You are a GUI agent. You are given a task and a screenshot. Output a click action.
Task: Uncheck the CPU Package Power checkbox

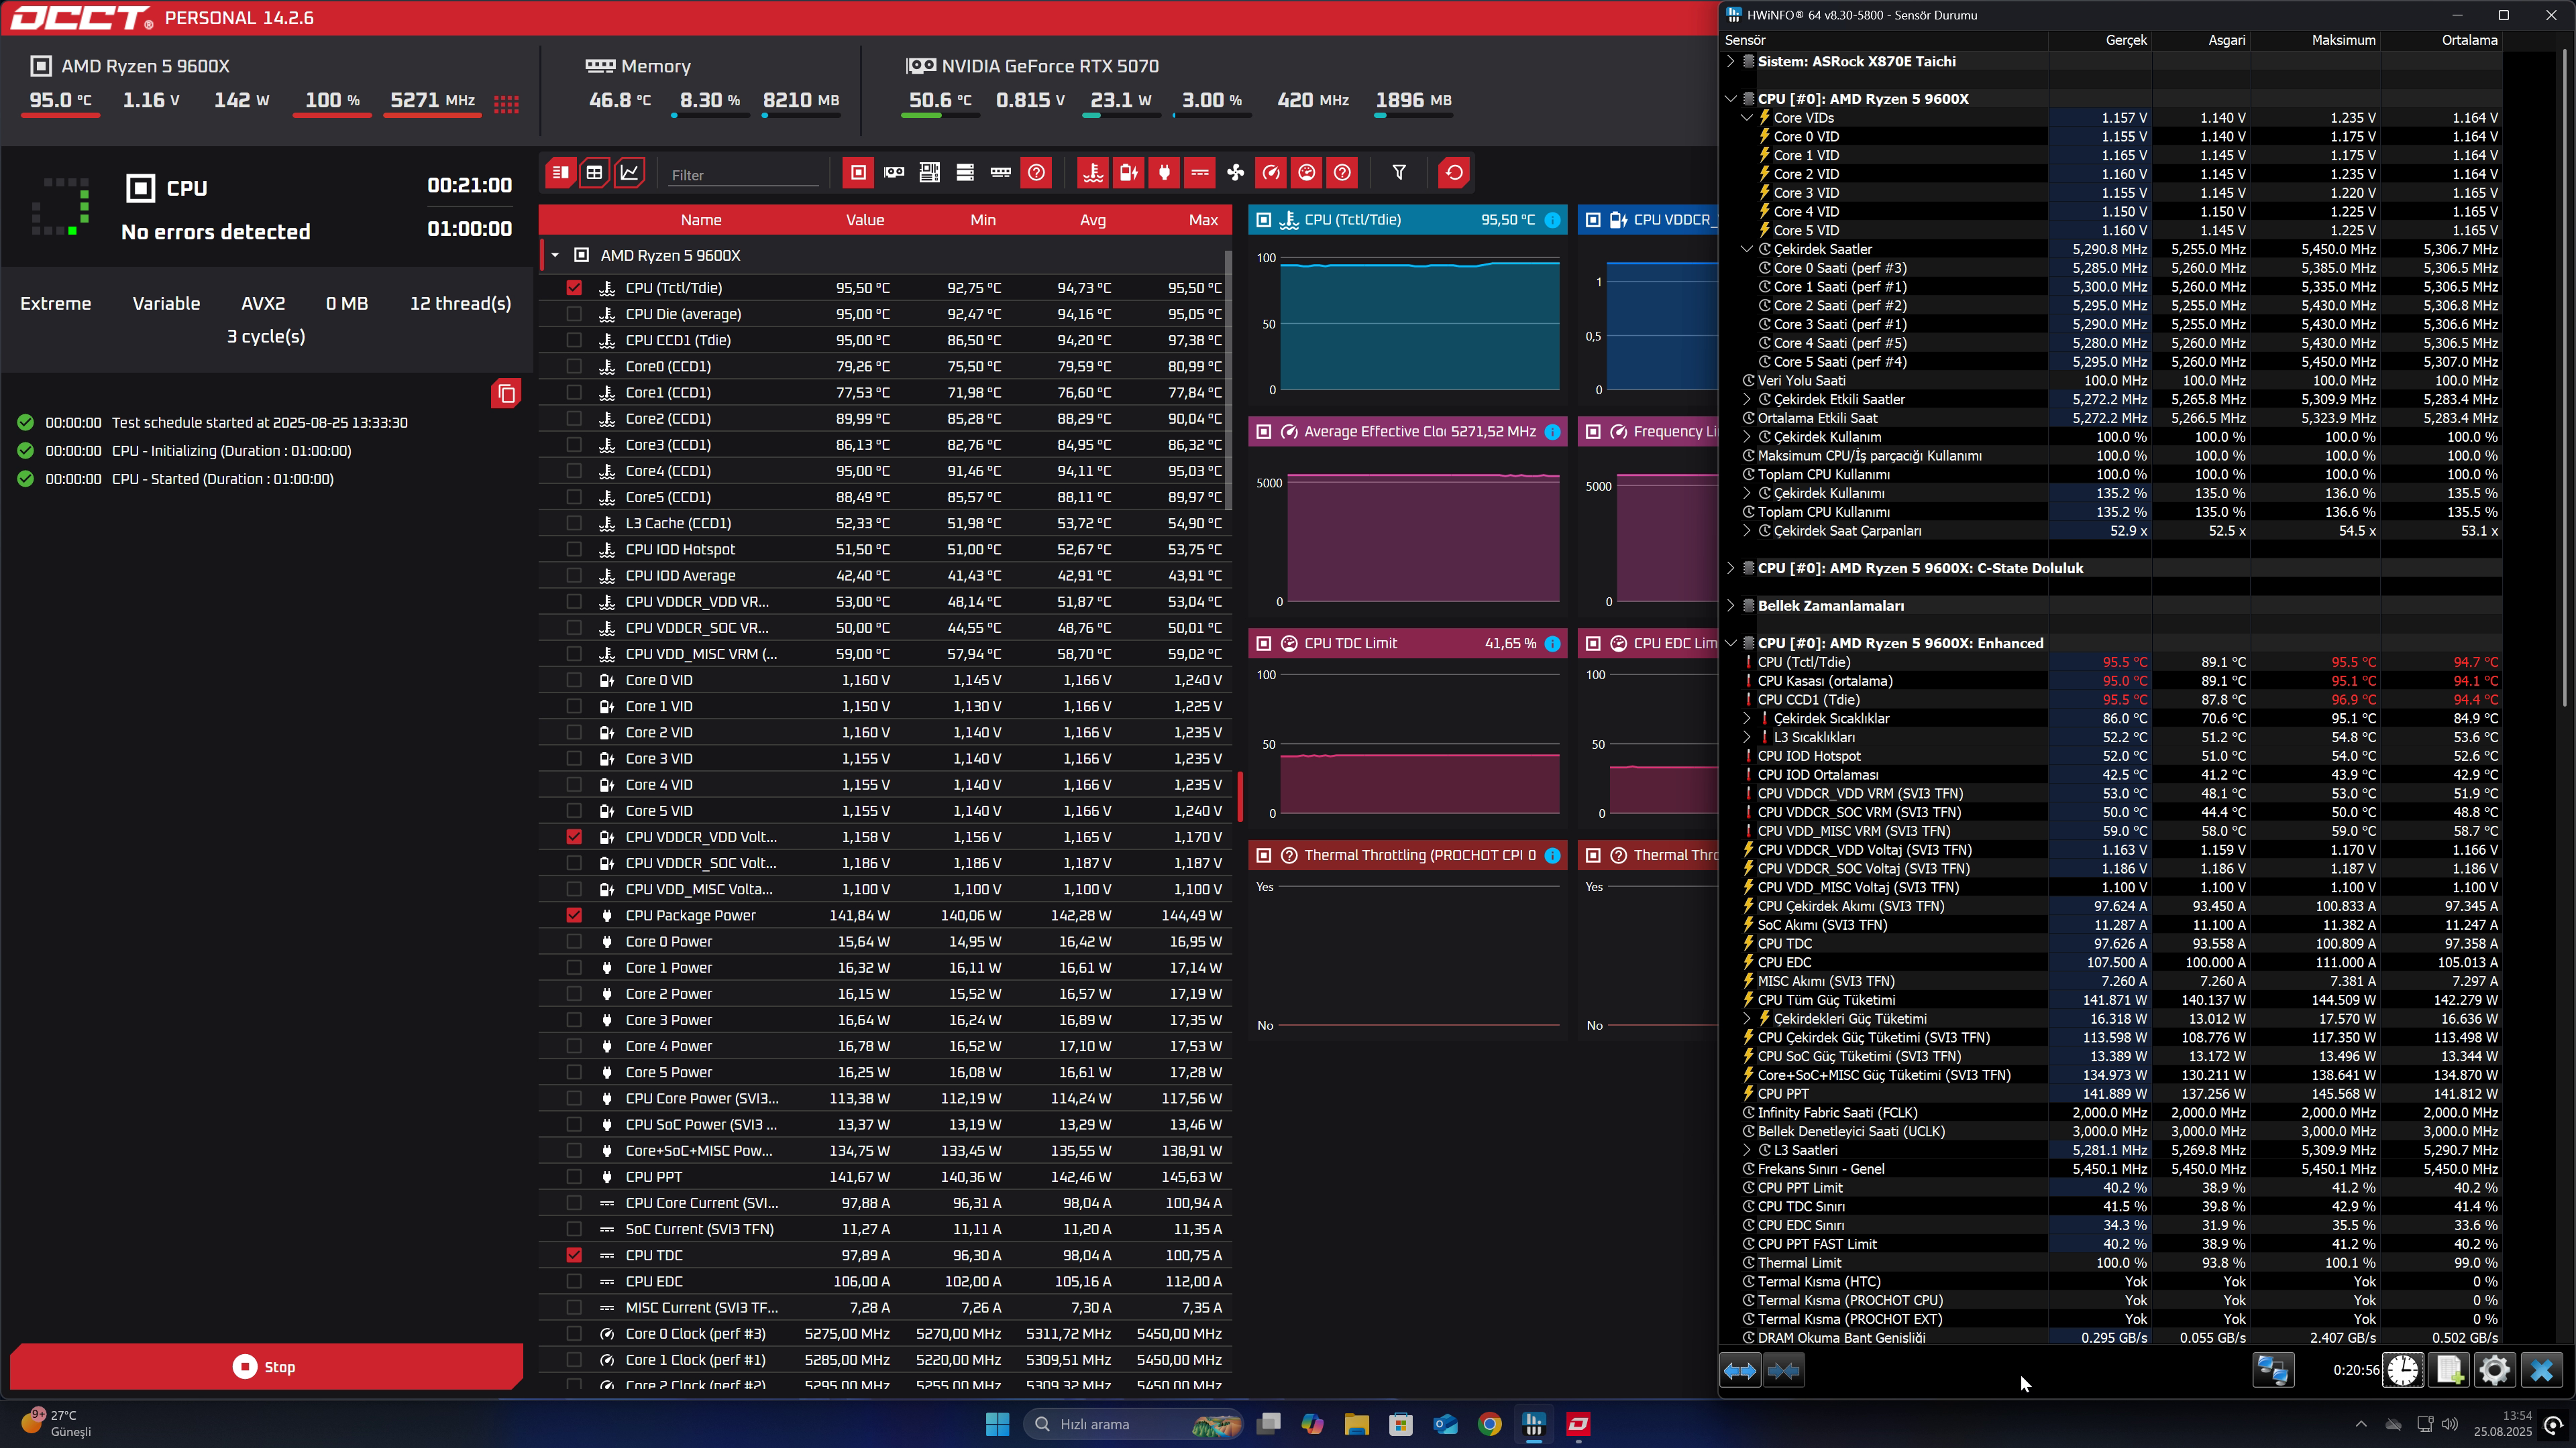tap(574, 915)
